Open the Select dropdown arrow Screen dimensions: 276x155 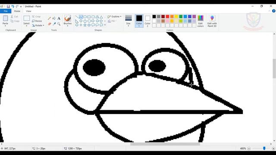[26, 26]
